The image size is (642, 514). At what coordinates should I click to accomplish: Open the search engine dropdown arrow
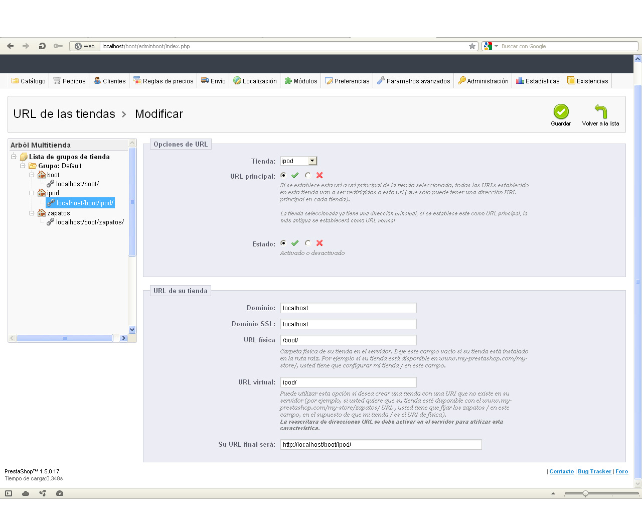496,46
